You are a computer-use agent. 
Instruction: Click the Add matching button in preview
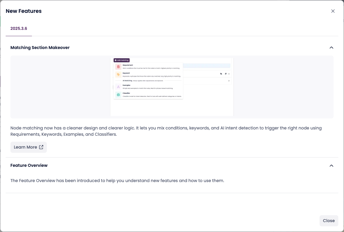point(121,60)
